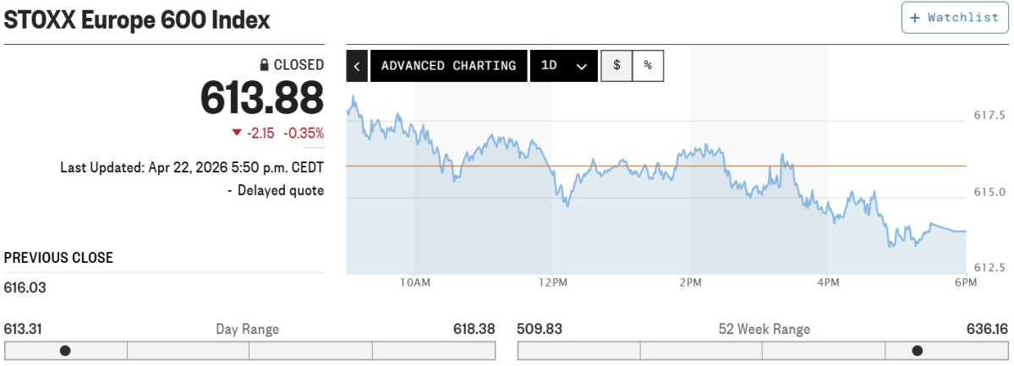Viewport: 1014px width, 366px height.
Task: Click the Day Range marker dot
Action: (x=65, y=351)
